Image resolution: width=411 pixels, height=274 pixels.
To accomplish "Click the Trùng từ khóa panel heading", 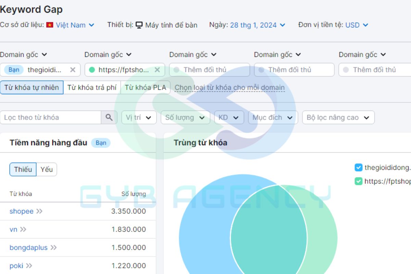I will pos(200,143).
